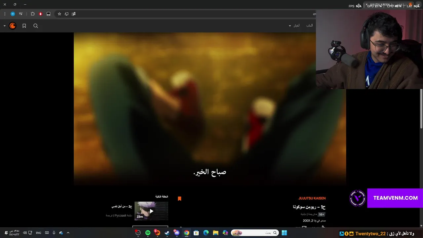Switch to Chrome in taskbar
This screenshot has width=423, height=238.
coord(187,233)
